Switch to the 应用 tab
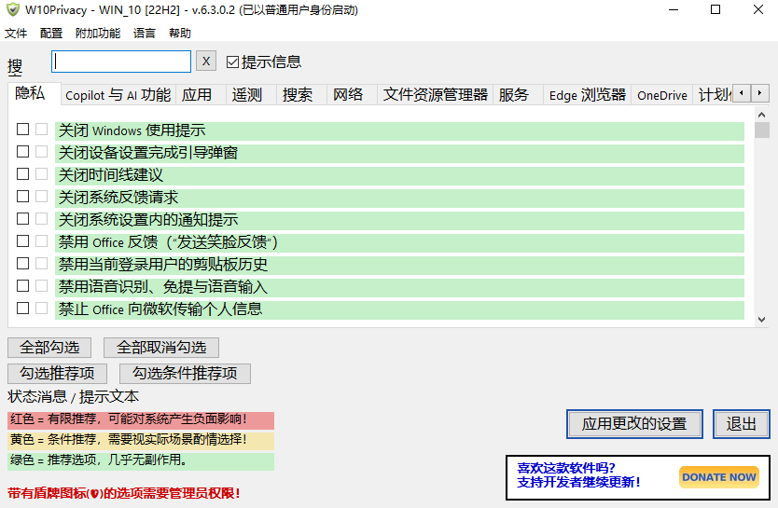This screenshot has width=778, height=508. click(x=201, y=95)
